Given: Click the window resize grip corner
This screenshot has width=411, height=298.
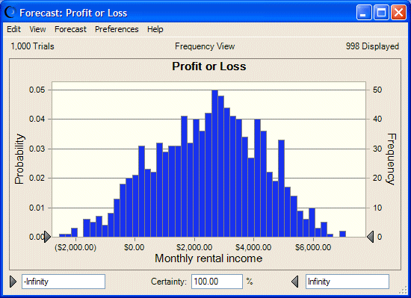Looking at the screenshot, I should [x=403, y=290].
